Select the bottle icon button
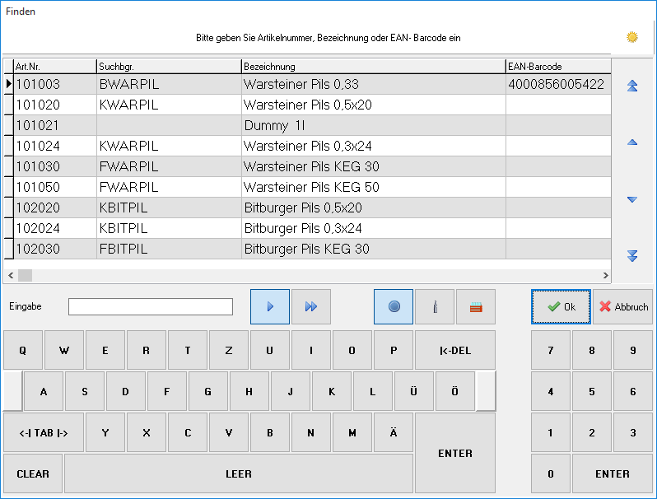Image resolution: width=657 pixels, height=499 pixels. click(435, 306)
